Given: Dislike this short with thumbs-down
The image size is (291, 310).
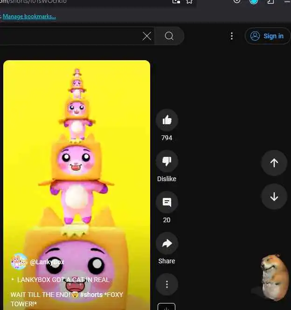Looking at the screenshot, I should click(167, 161).
